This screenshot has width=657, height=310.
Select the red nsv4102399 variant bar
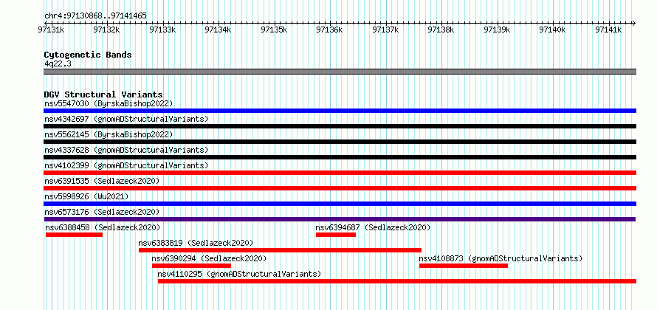click(340, 173)
